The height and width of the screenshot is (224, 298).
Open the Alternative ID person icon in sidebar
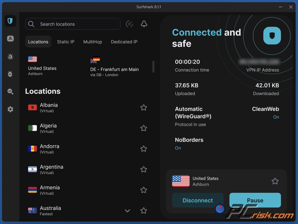tap(10, 39)
